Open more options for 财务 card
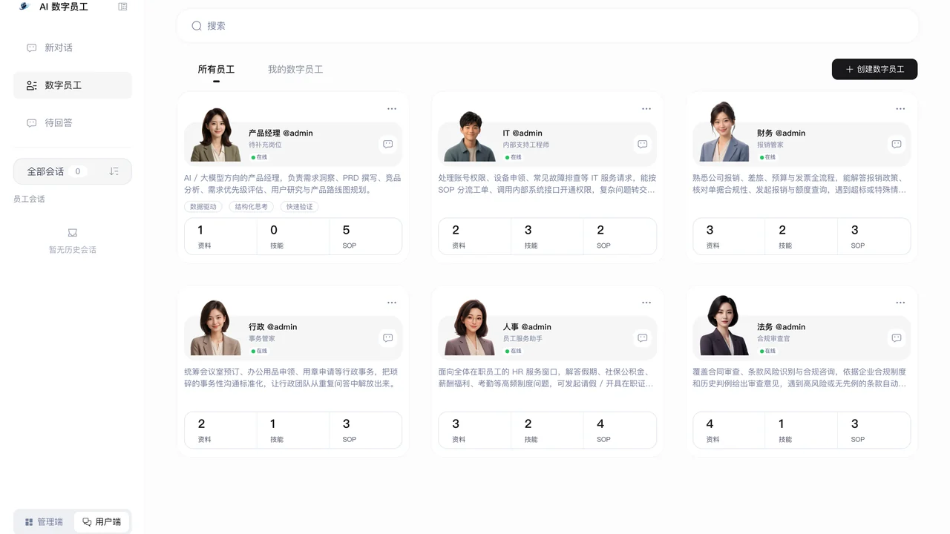The height and width of the screenshot is (534, 950). (900, 109)
